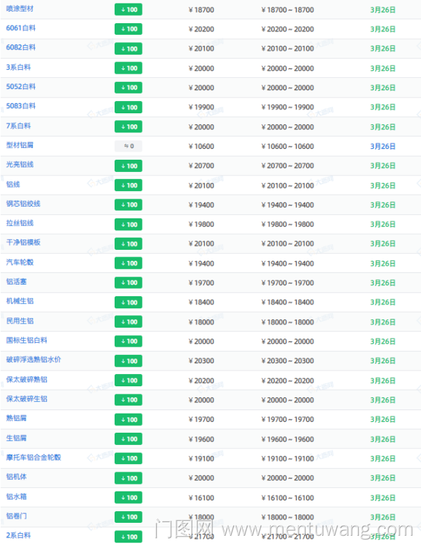Click the 国标生铝白料 link

click(27, 340)
